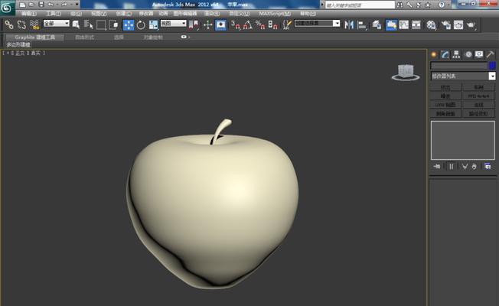Screen dimensions: 499x306
Task: Click the Select and Manipulate tool
Action: tap(208, 24)
